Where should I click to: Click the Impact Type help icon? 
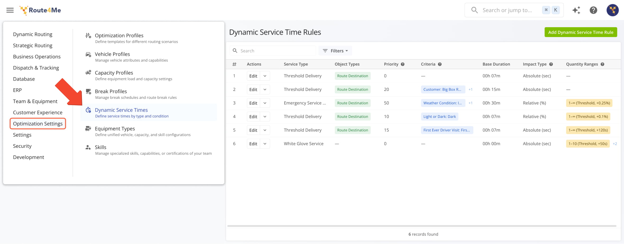[551, 64]
